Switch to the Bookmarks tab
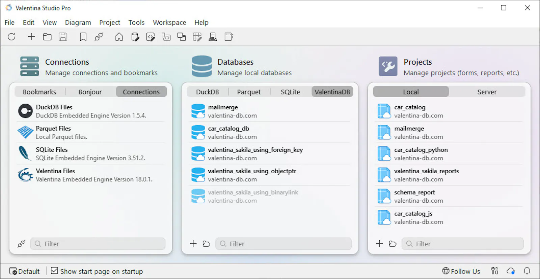The image size is (540, 279). (x=39, y=92)
